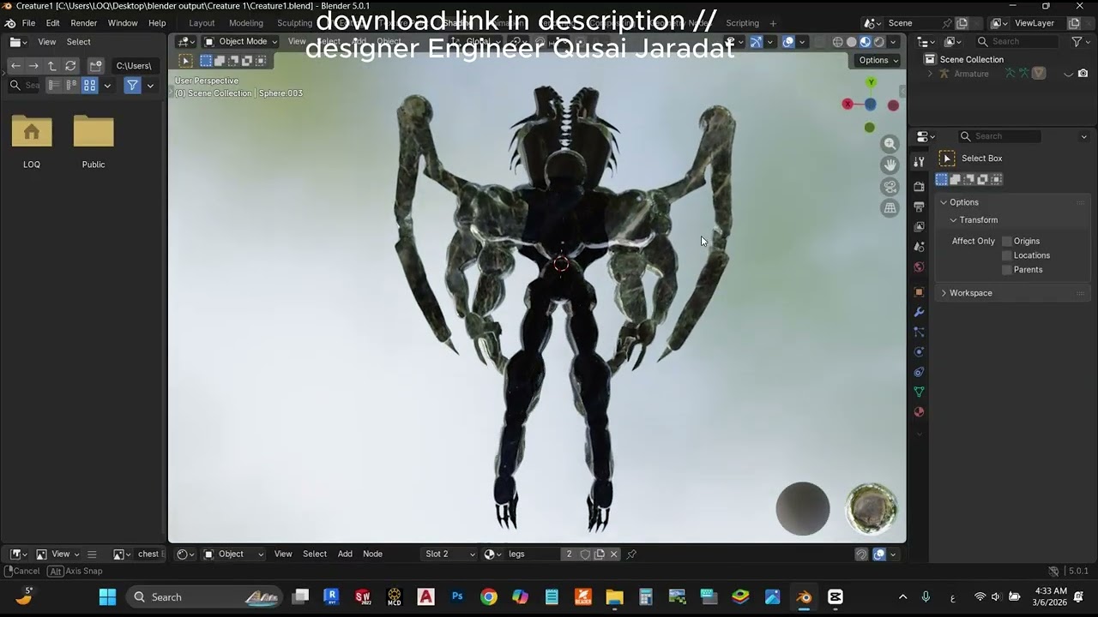This screenshot has height=617, width=1098.
Task: Click the hand pan view gizmo
Action: click(x=890, y=165)
